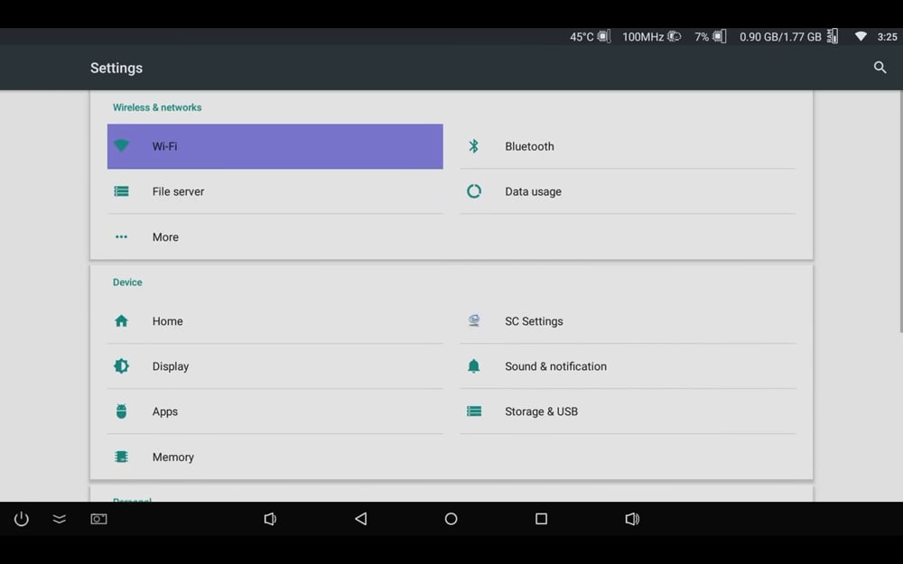
Task: Open SC Settings via its icon
Action: [x=473, y=320]
